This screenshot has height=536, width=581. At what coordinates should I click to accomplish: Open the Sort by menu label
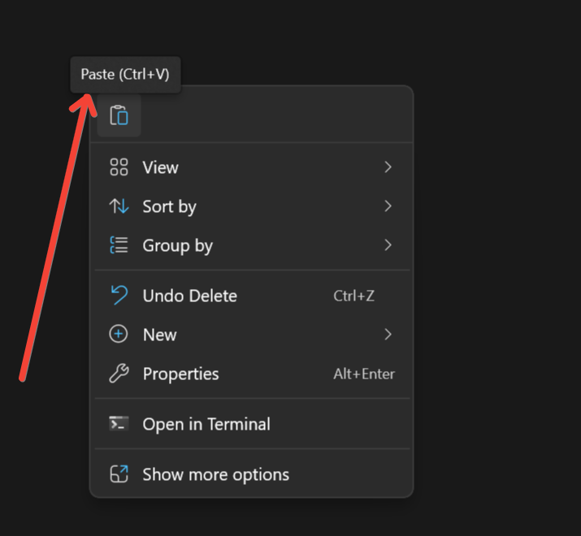point(169,206)
